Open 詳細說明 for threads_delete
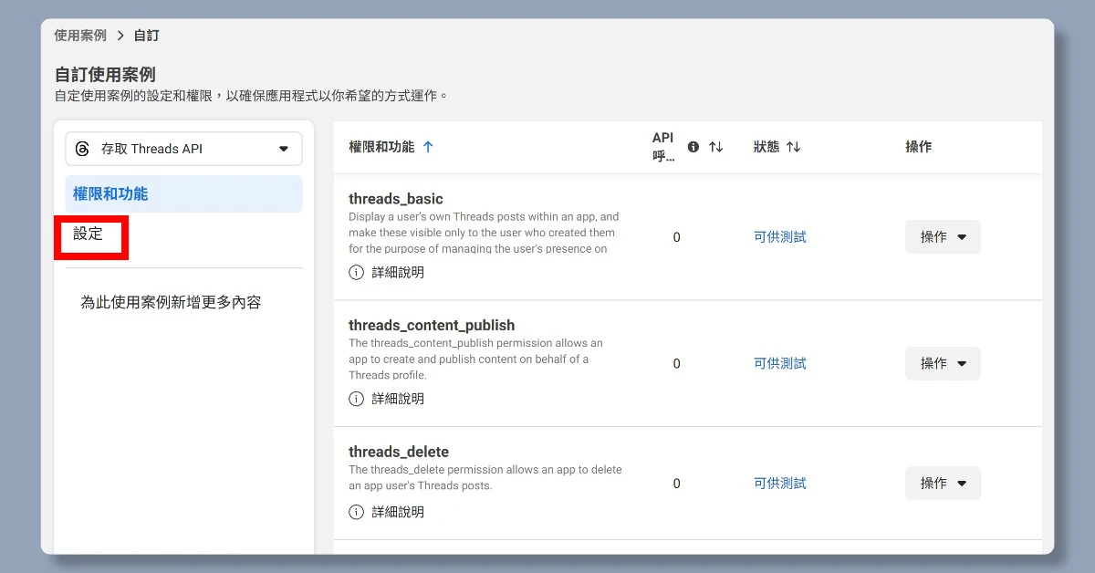This screenshot has height=573, width=1095. pyautogui.click(x=398, y=512)
